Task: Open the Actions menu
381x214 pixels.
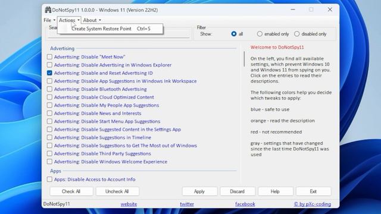Action: tap(69, 20)
